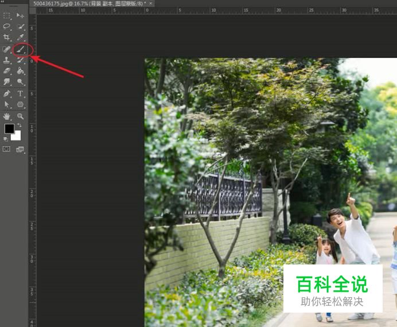Open the black foreground color picker

click(x=9, y=129)
